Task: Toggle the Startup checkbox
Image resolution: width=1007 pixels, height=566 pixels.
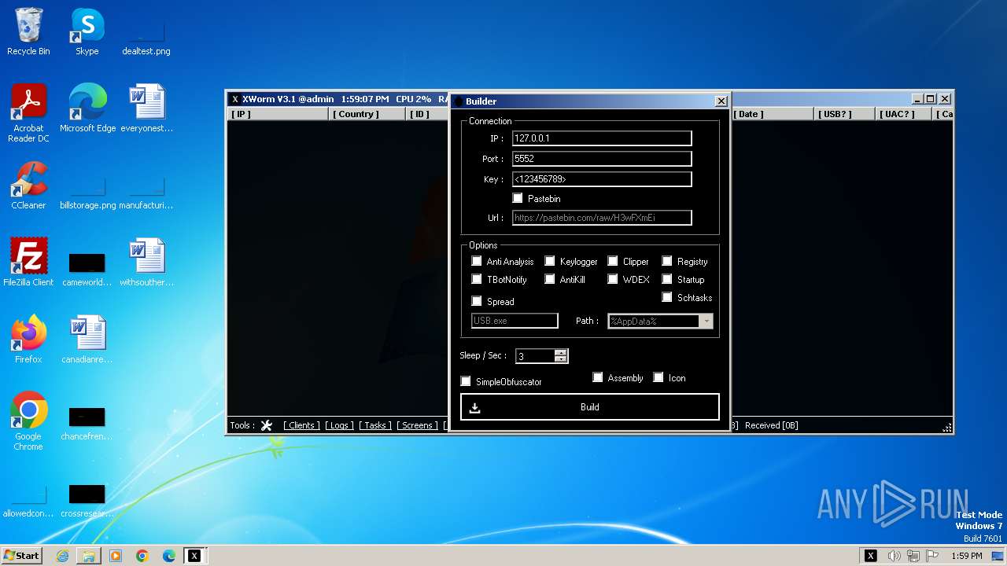Action: [x=667, y=279]
